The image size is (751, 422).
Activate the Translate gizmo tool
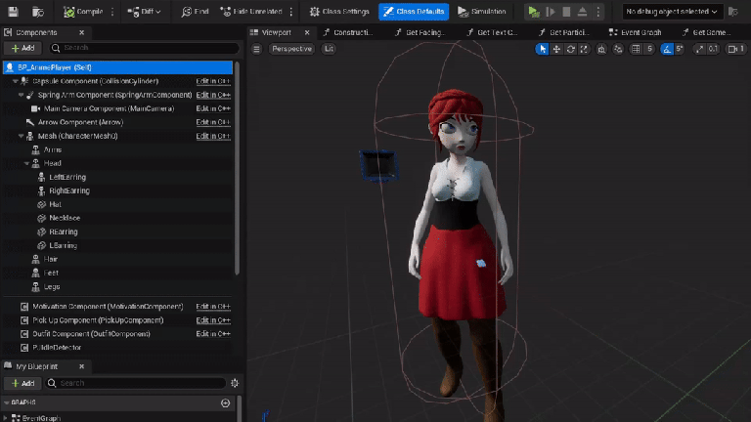[x=556, y=49]
